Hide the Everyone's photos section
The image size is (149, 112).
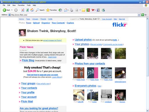coord(99,86)
